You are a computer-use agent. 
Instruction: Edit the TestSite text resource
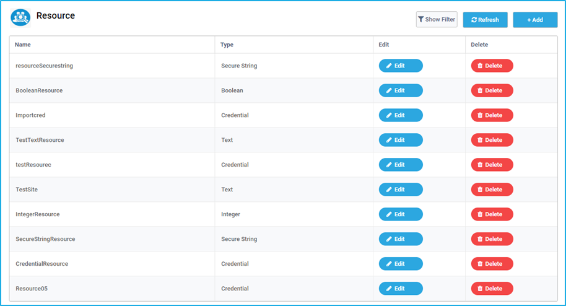[401, 190]
